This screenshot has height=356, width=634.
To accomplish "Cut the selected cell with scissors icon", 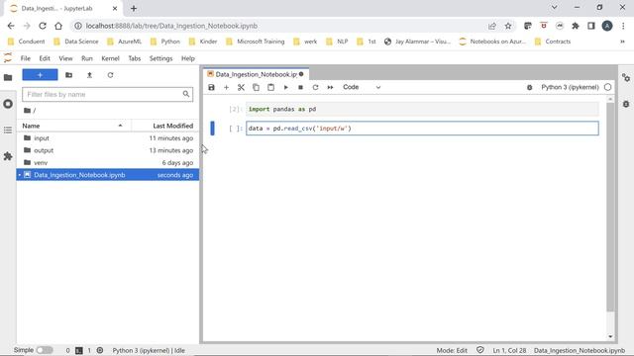I will pos(241,87).
